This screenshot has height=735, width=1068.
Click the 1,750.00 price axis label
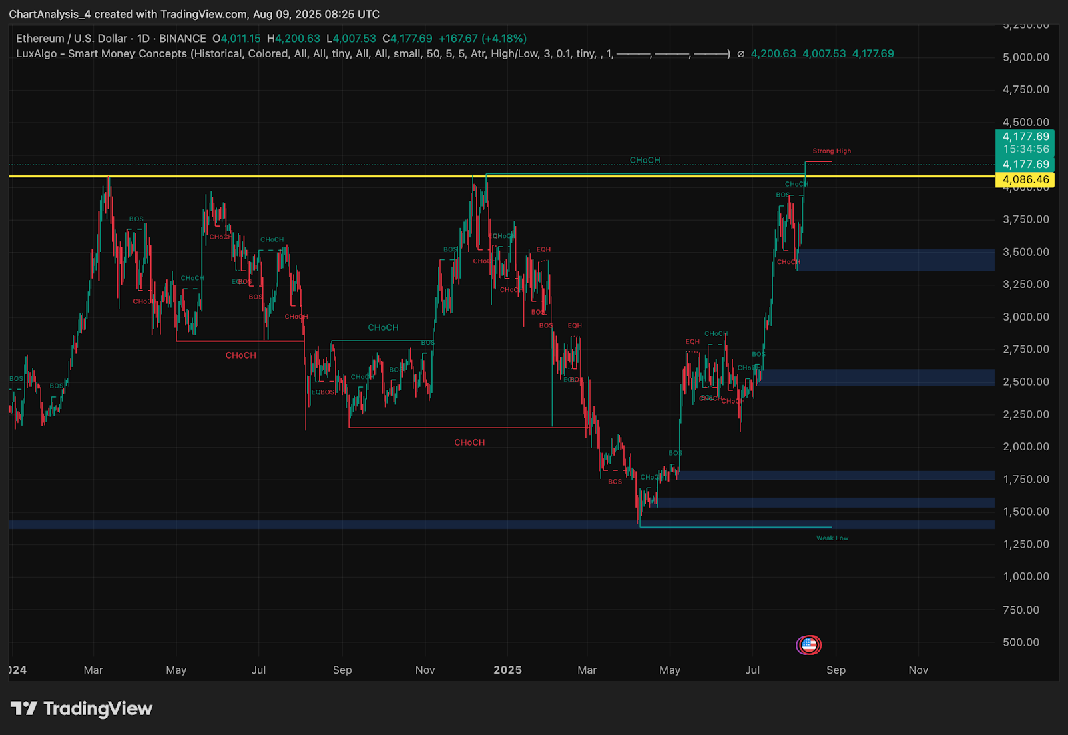(1025, 479)
